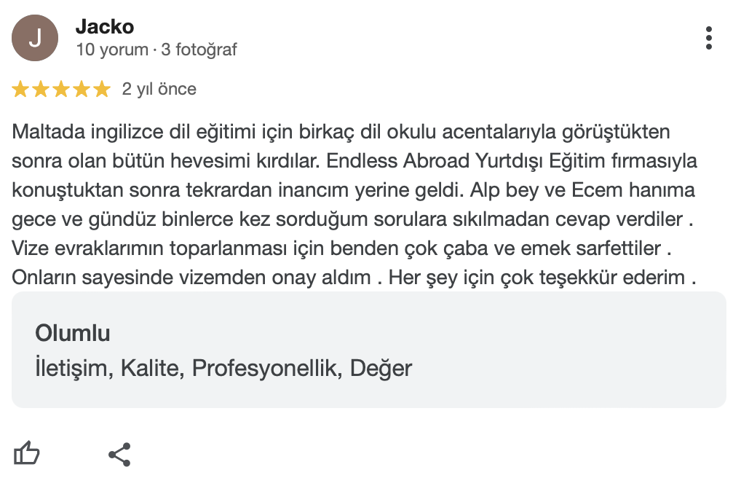Screen dimensions: 741x494
Task: Select the "İletişim" positive attribute
Action: click(x=72, y=368)
